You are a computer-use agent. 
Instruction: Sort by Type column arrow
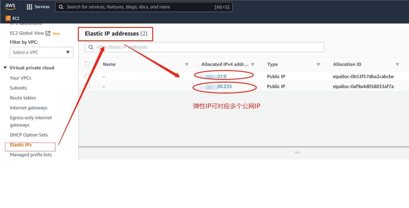point(318,64)
